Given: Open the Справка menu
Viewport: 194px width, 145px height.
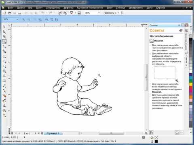Looking at the screenshot, I should pyautogui.click(x=160, y=8).
